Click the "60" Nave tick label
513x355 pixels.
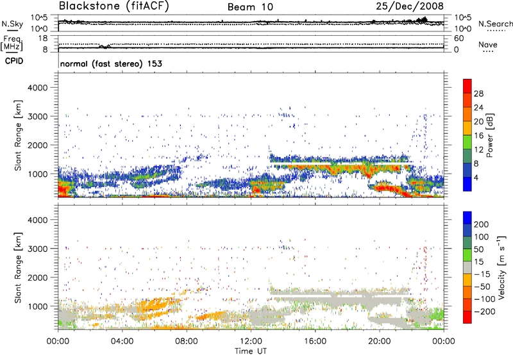click(x=458, y=38)
